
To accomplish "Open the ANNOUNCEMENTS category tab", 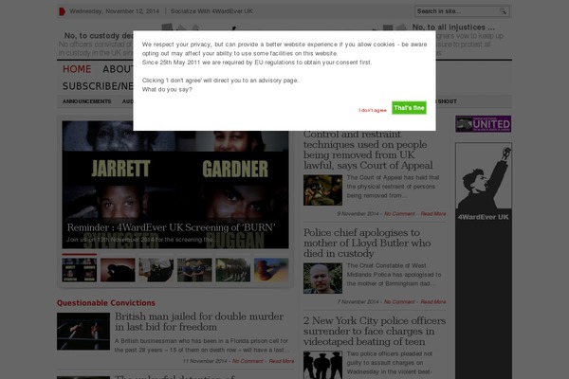I will [x=86, y=101].
